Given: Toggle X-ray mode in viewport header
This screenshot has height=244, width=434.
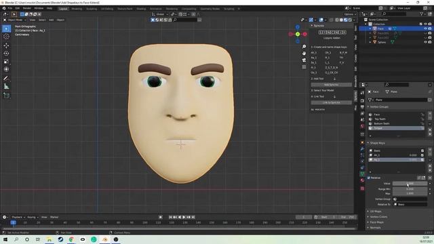Looking at the screenshot, I should click(332, 20).
